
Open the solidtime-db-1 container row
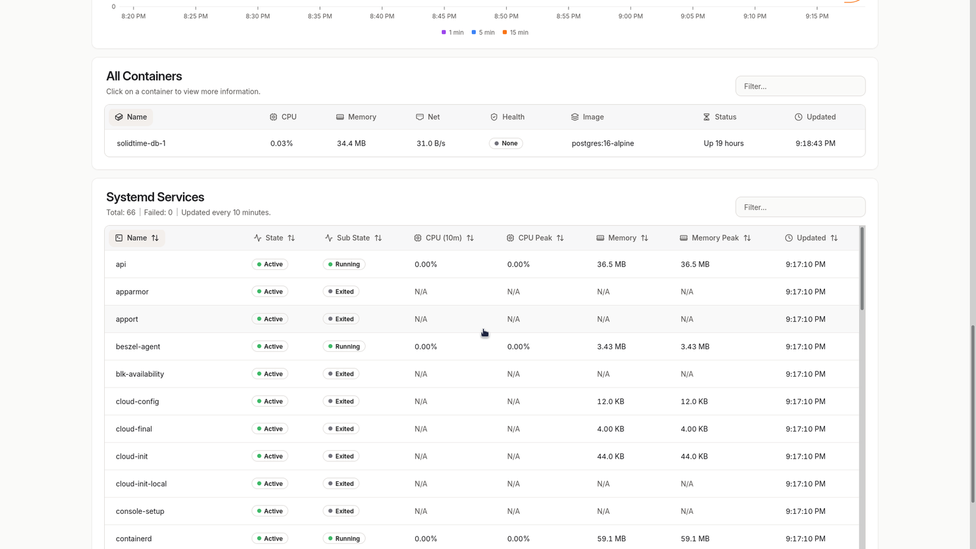(x=485, y=143)
